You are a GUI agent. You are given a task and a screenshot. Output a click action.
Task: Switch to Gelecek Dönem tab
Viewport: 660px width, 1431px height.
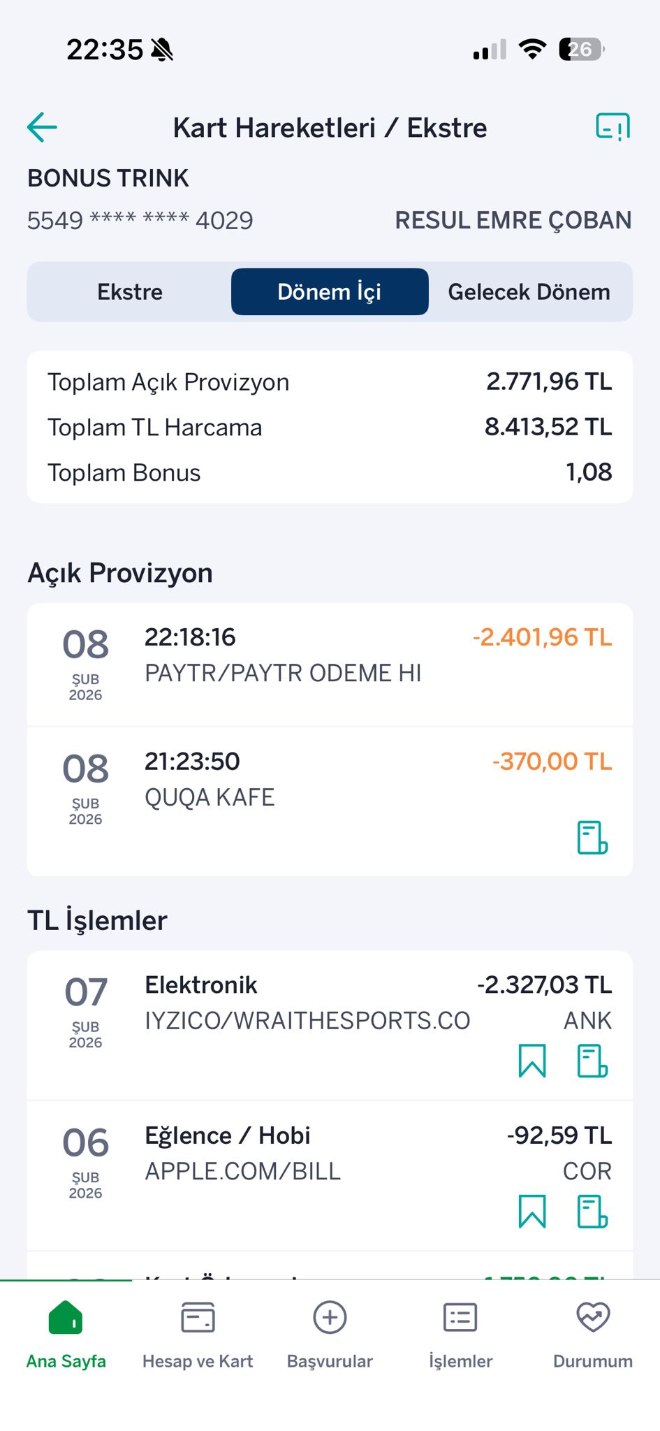(529, 291)
